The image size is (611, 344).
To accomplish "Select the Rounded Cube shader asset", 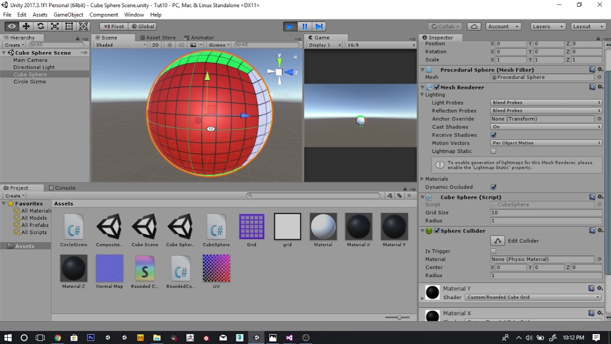I will (145, 271).
